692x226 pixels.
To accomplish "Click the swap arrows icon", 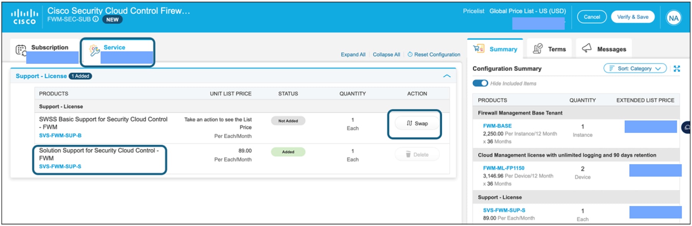I will click(410, 123).
